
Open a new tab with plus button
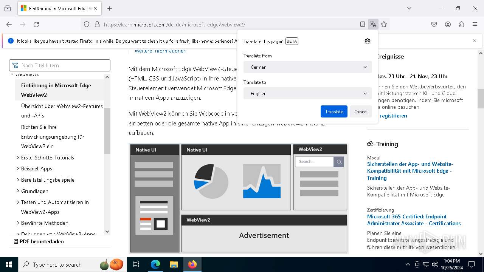pos(109,8)
